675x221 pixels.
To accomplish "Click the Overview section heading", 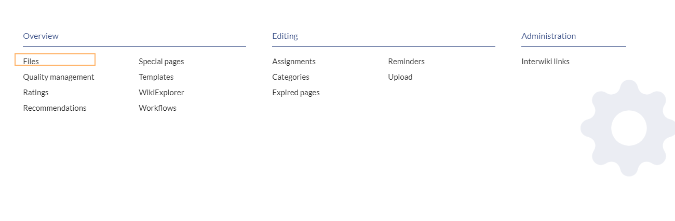I will tap(41, 36).
